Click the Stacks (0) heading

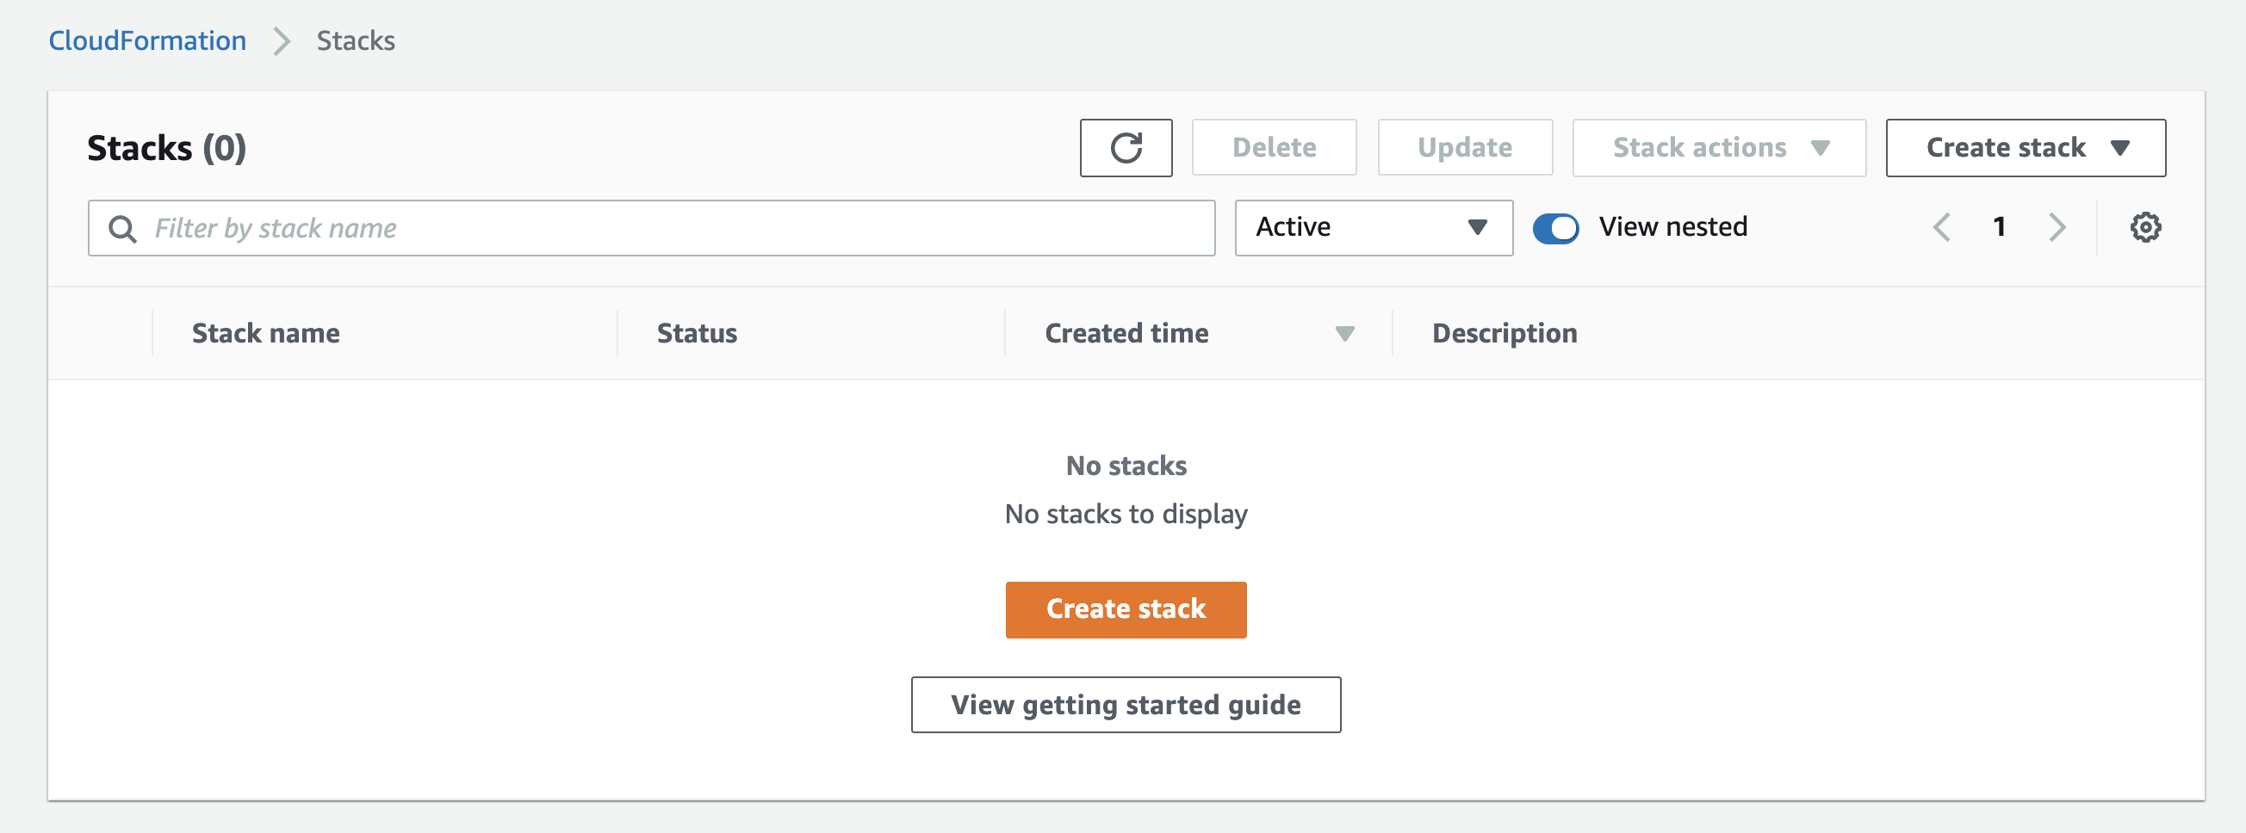tap(166, 148)
